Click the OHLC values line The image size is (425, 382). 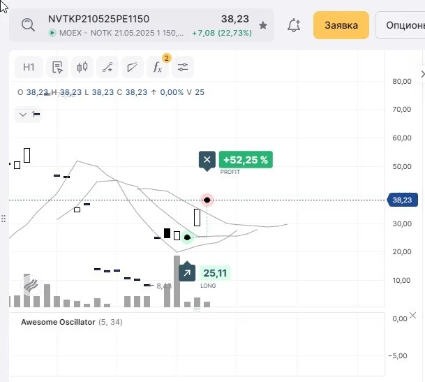pyautogui.click(x=111, y=92)
